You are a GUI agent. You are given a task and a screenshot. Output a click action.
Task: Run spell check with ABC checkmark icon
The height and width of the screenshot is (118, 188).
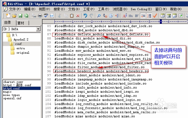coord(46,16)
